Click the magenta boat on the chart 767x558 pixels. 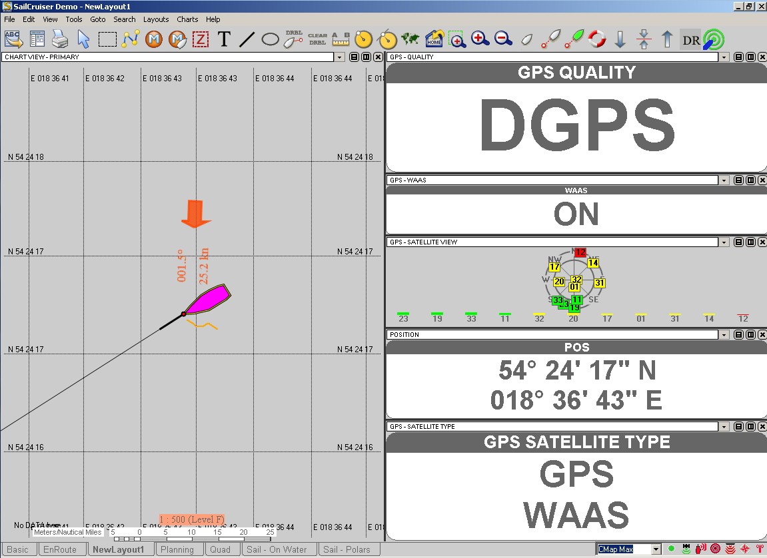point(207,300)
